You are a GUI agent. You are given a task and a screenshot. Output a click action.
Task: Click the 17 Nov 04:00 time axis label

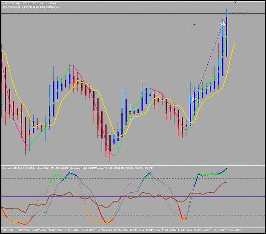[217, 230]
